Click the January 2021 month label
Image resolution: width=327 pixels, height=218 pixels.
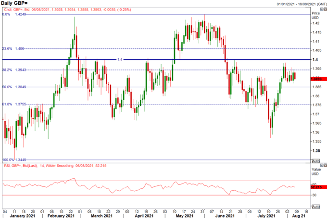point(22,216)
